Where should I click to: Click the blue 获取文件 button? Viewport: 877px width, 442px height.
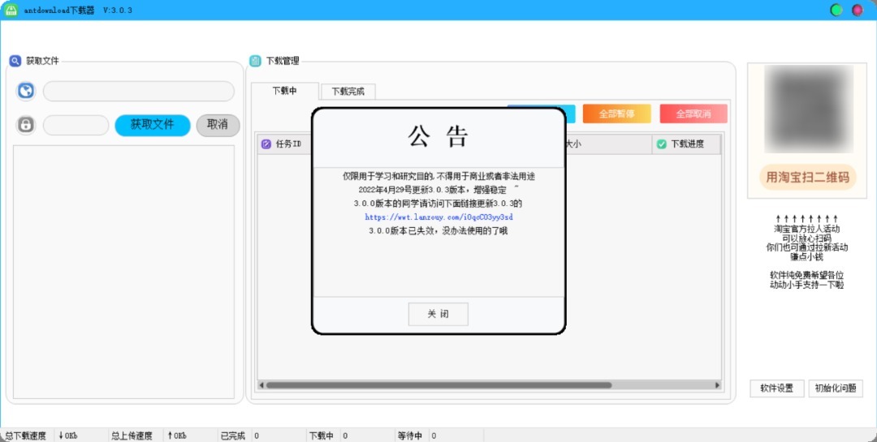[x=153, y=125]
